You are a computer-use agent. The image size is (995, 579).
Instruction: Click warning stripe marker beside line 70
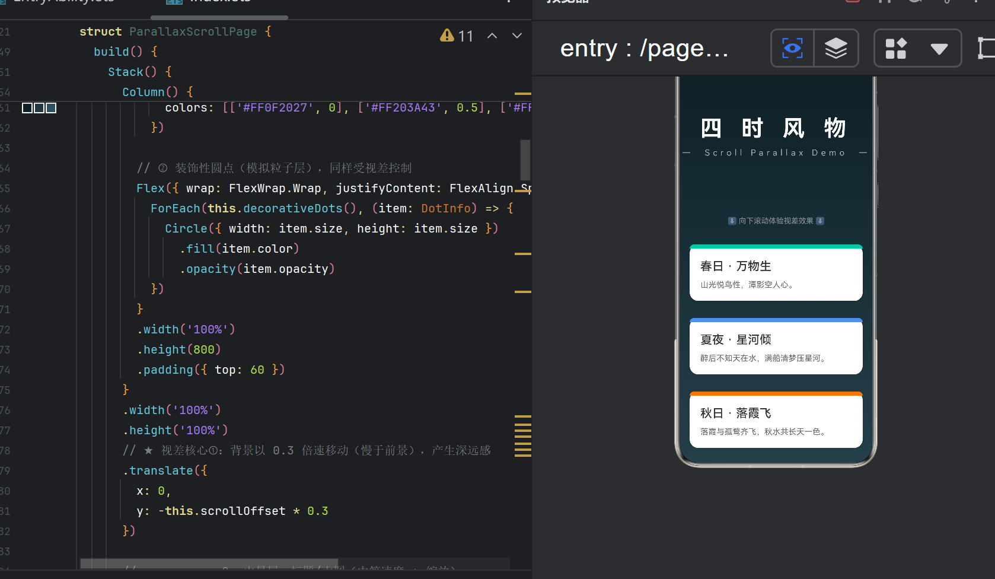[x=522, y=292]
